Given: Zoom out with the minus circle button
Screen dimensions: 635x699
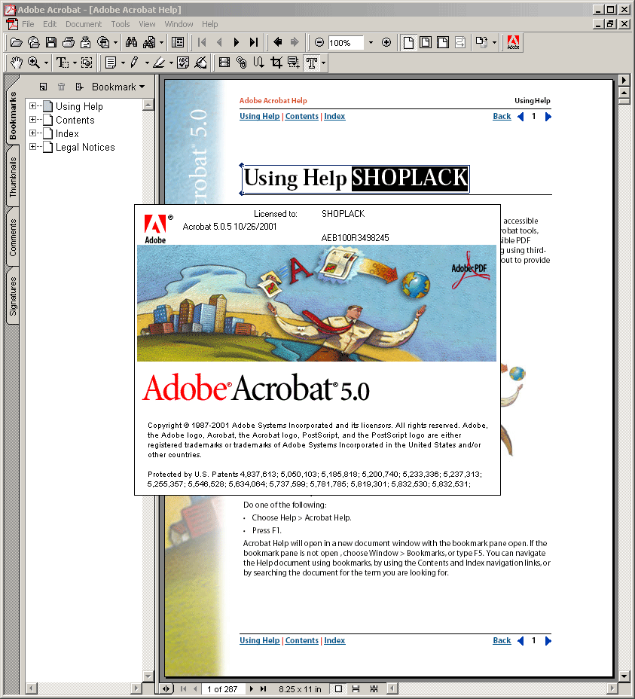Looking at the screenshot, I should point(319,42).
